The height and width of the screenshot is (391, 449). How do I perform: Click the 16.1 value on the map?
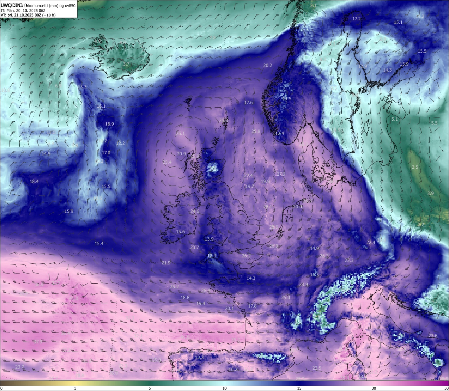point(101,106)
